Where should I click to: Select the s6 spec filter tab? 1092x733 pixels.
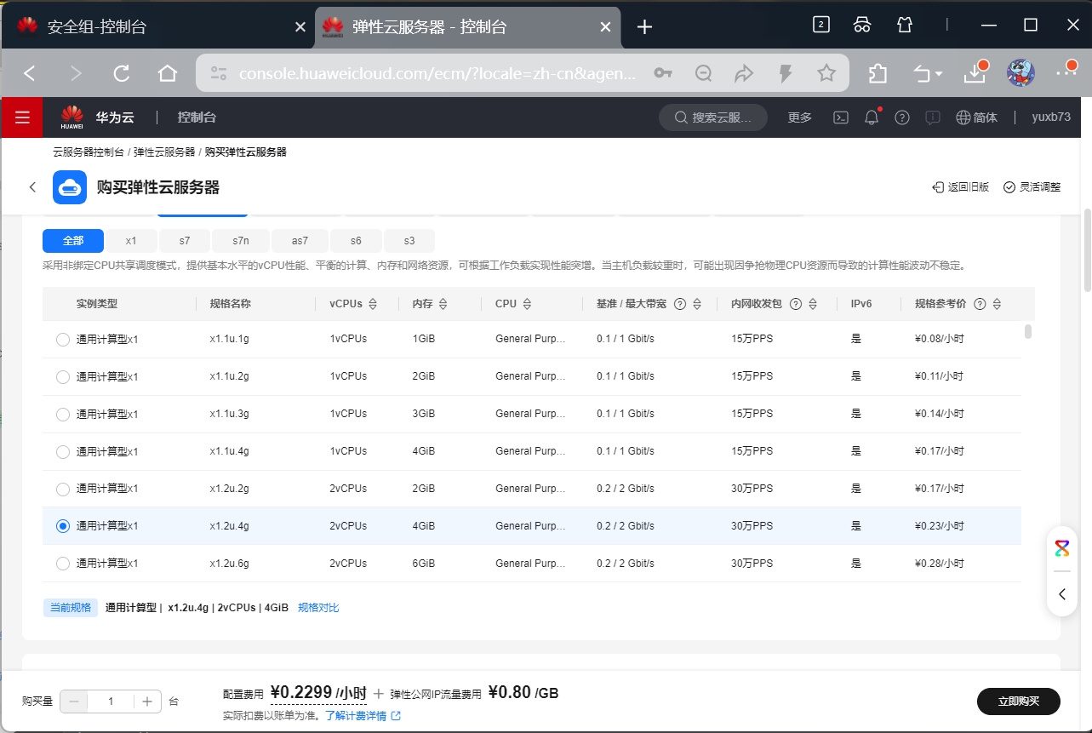pyautogui.click(x=357, y=241)
